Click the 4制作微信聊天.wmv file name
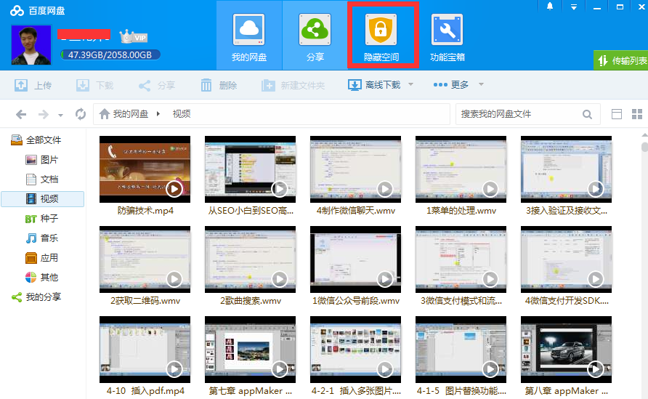The height and width of the screenshot is (399, 648). click(356, 211)
